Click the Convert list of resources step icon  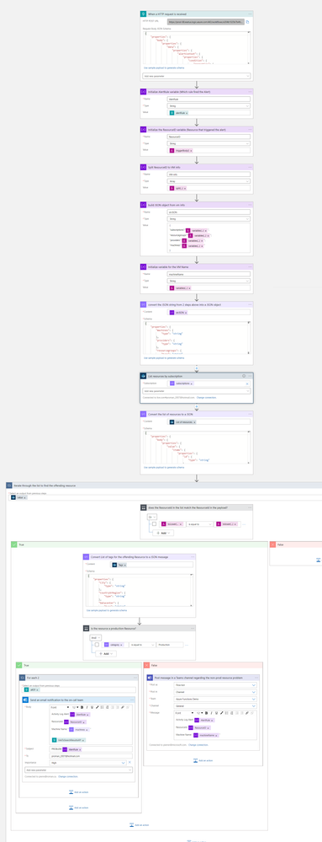pos(143,414)
